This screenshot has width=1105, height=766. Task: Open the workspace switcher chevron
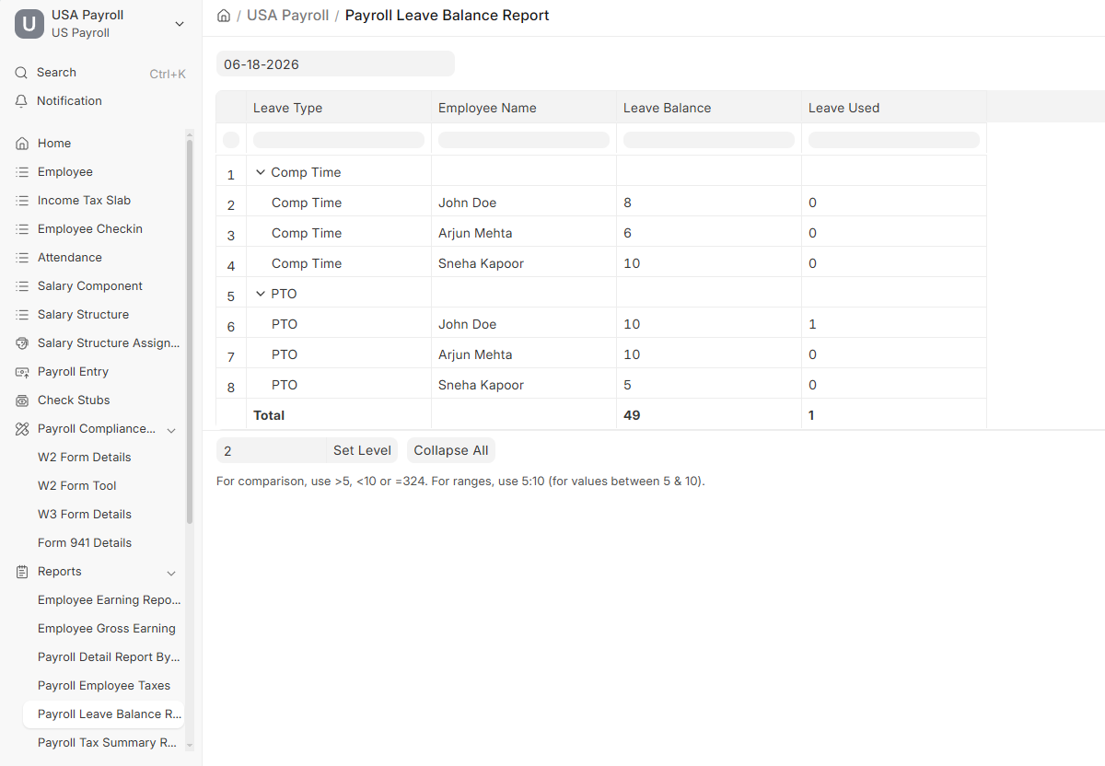point(180,24)
